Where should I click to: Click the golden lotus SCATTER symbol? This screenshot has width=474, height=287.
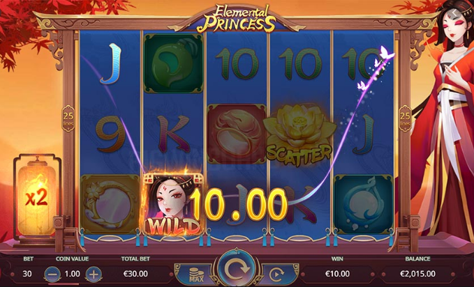(x=299, y=135)
